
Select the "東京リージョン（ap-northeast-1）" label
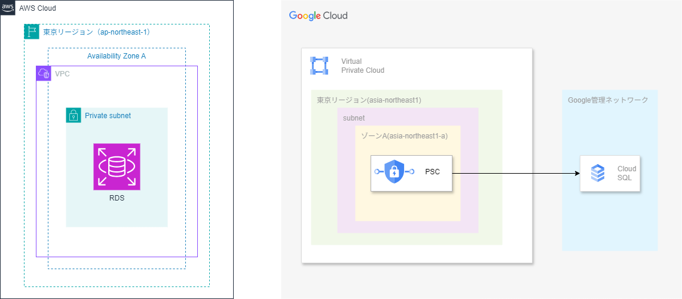[97, 32]
